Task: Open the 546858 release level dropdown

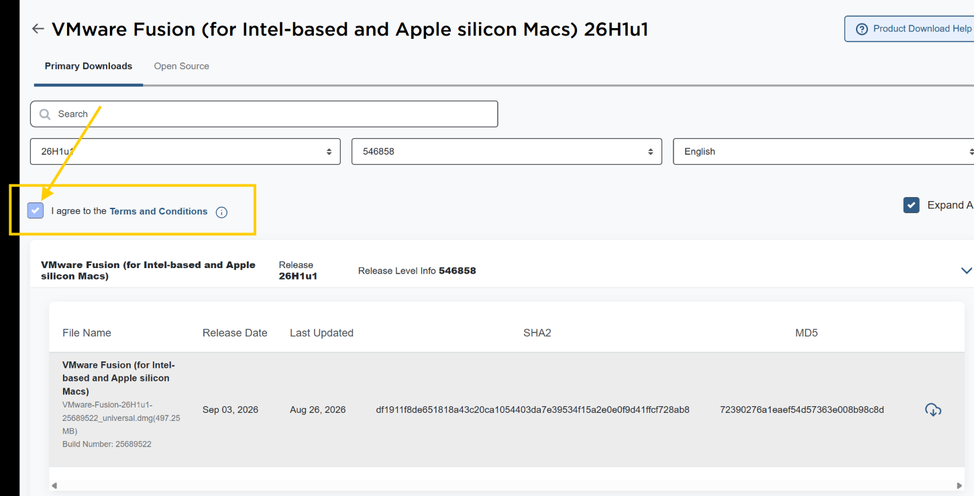Action: tap(506, 151)
